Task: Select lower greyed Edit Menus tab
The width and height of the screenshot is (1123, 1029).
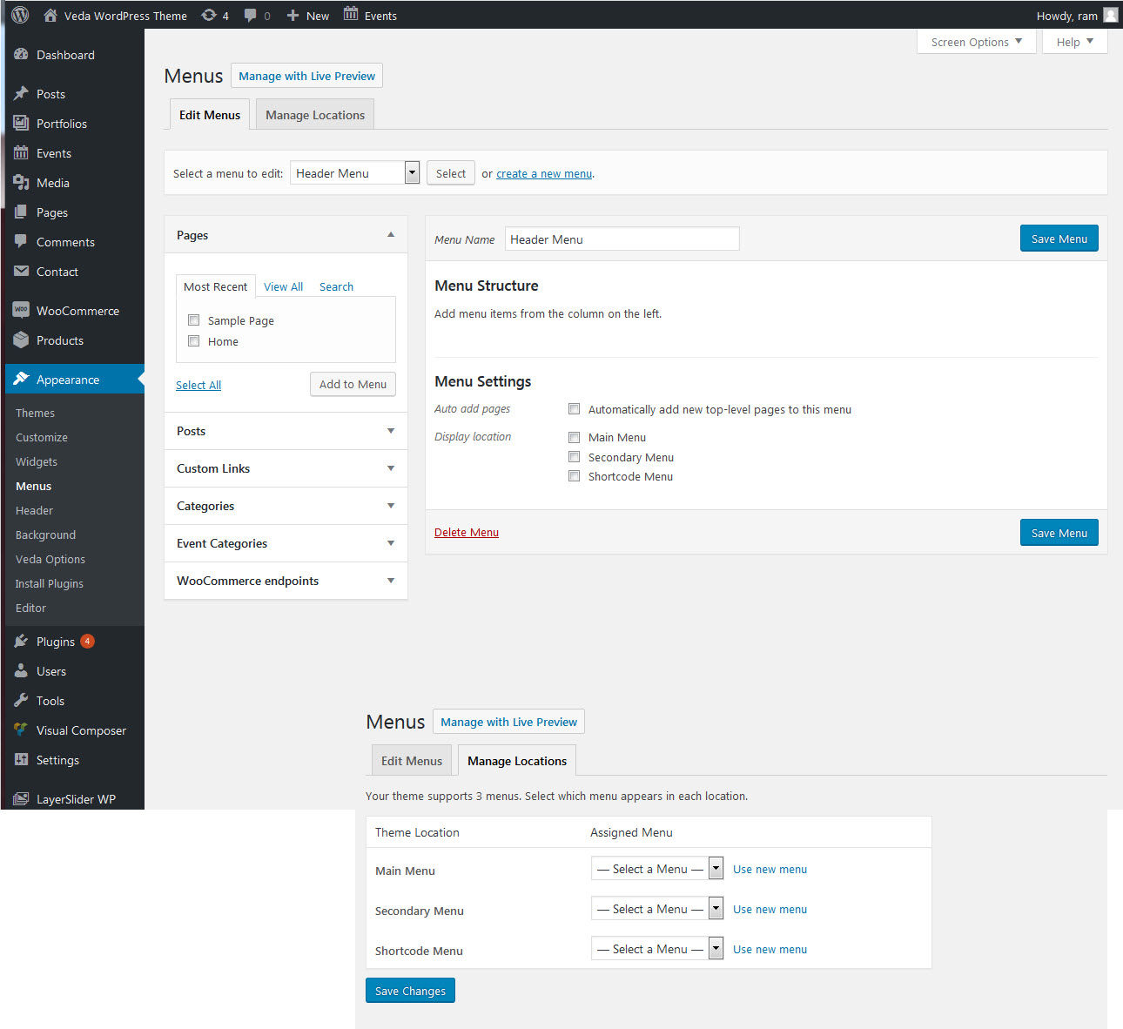Action: 412,760
